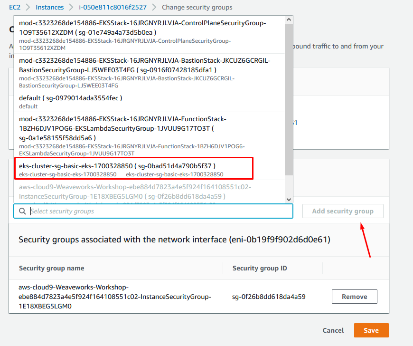Select the ControlPlaneSecurityGroup option in dropdown
The height and width of the screenshot is (346, 413).
(150, 35)
